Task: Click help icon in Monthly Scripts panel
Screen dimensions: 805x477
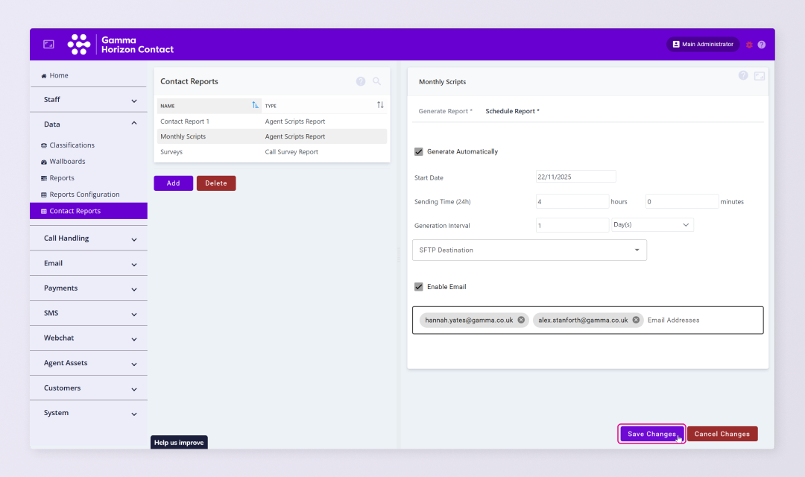Action: (x=743, y=75)
